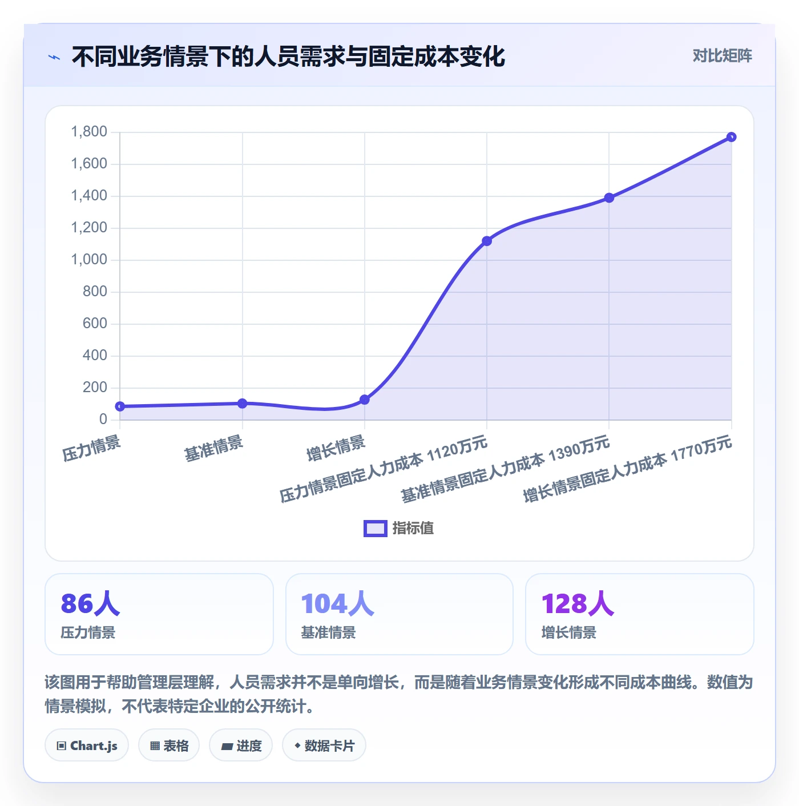The height and width of the screenshot is (806, 799).
Task: Click the 对比矩阵 label in header
Action: pyautogui.click(x=722, y=56)
